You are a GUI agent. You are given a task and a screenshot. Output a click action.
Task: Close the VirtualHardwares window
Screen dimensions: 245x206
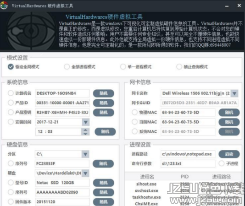(239, 5)
